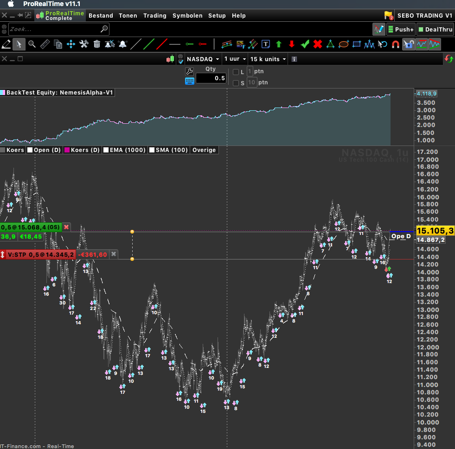The width and height of the screenshot is (455, 449).
Task: Select the cursor pointer tool
Action: click(19, 44)
